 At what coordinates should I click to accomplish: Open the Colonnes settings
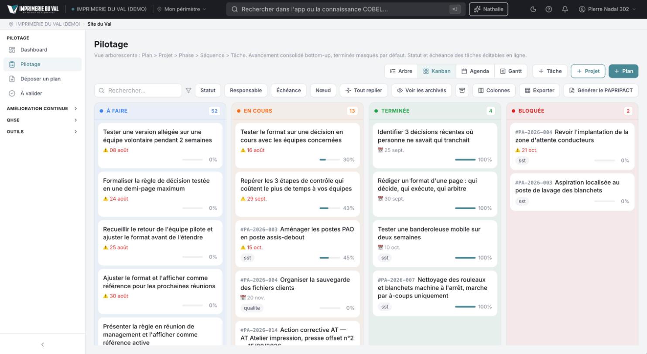pos(494,90)
